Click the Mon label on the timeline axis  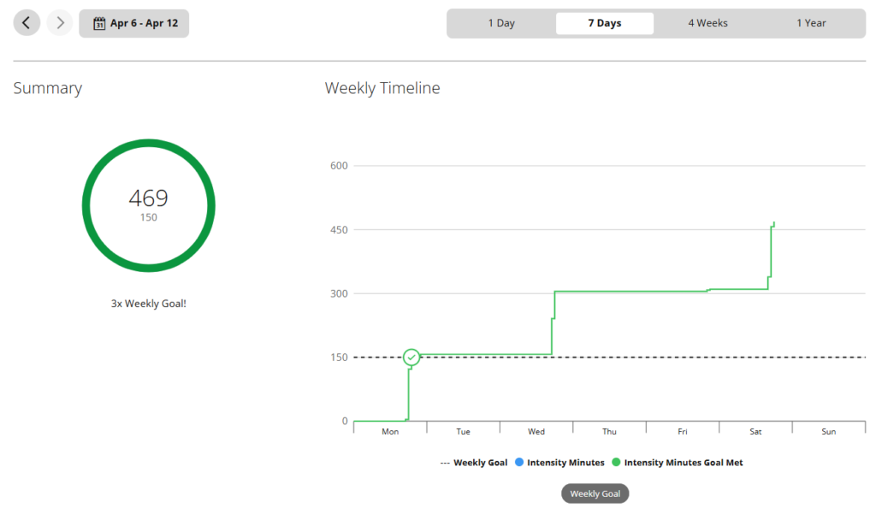(390, 432)
